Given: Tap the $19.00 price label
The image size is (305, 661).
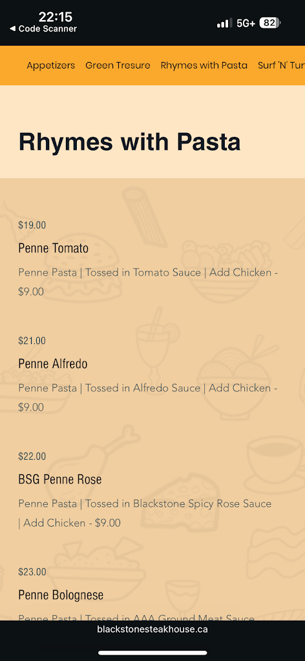Looking at the screenshot, I should tap(32, 225).
